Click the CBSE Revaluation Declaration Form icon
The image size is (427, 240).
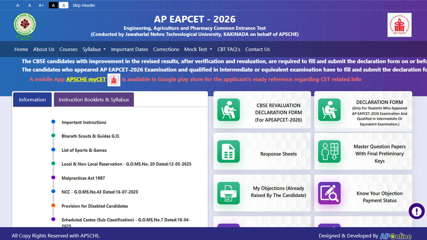point(229,110)
